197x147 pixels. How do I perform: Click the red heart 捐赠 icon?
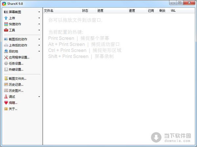6,103
